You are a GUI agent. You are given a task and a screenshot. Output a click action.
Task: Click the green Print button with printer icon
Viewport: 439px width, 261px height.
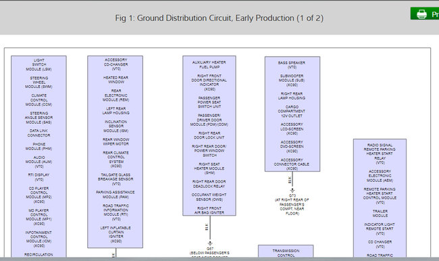[x=425, y=14]
